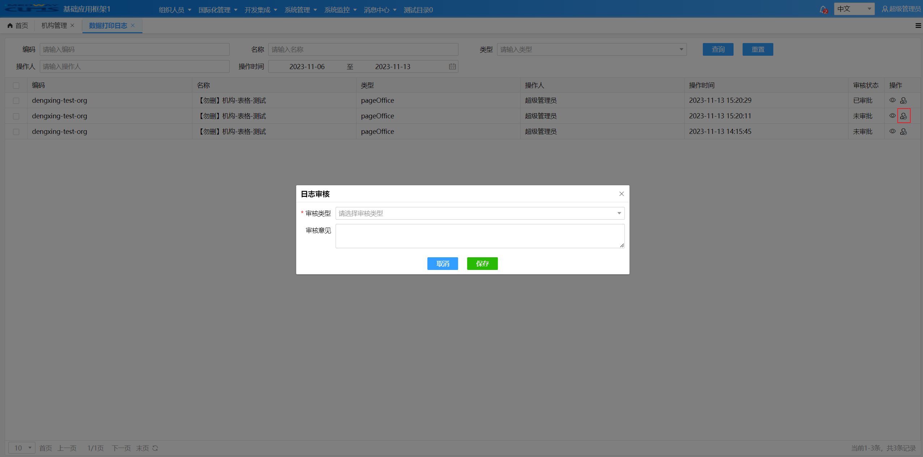This screenshot has height=457, width=923.
Task: Click the green 保存 button
Action: tap(482, 263)
